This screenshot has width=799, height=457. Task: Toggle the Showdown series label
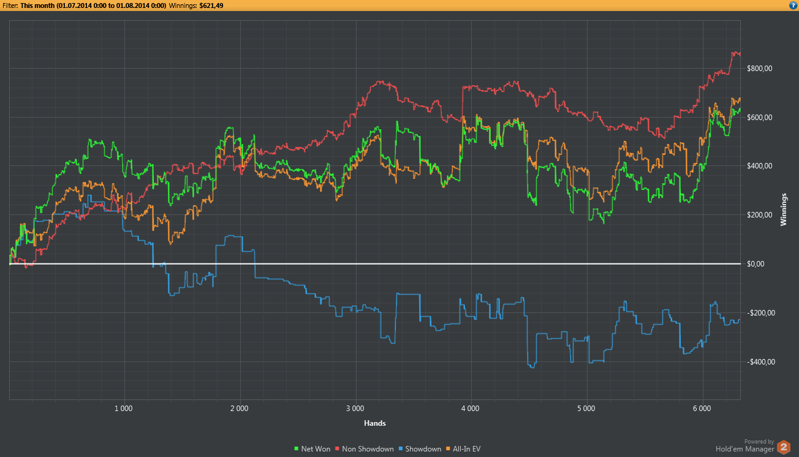pos(423,449)
